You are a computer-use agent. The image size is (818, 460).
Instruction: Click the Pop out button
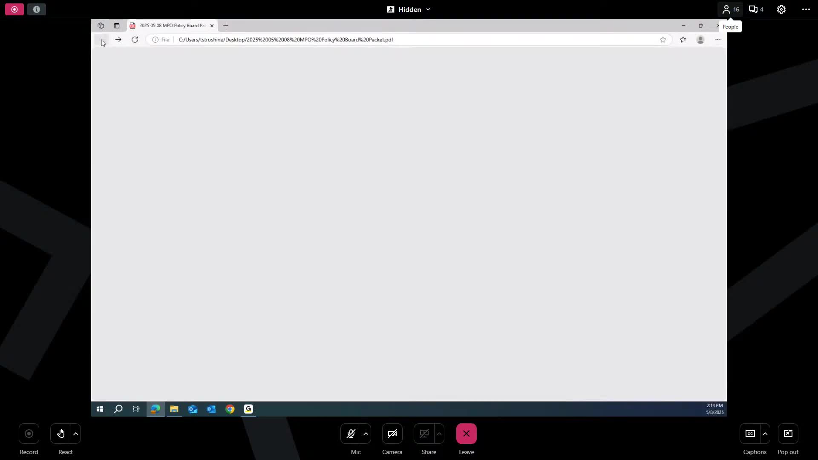(x=788, y=434)
